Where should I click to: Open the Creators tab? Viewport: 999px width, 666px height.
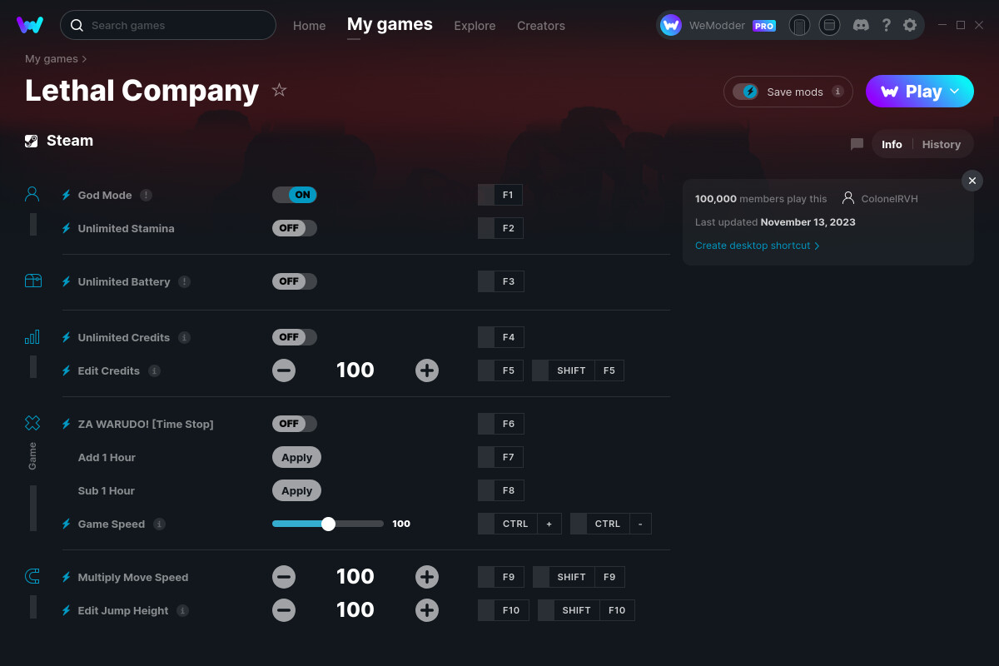[541, 26]
